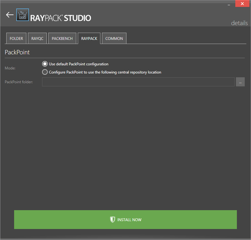Close the RayPack Studio installer

(x=242, y=4)
